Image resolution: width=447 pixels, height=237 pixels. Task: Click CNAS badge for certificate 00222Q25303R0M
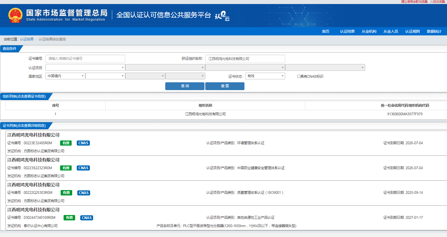[84, 193]
